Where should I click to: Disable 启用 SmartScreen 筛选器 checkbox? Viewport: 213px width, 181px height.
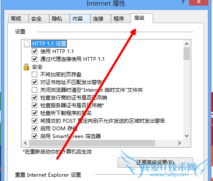coord(34,136)
